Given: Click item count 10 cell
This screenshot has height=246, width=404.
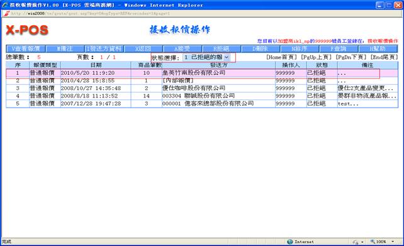Looking at the screenshot, I should pyautogui.click(x=147, y=73).
